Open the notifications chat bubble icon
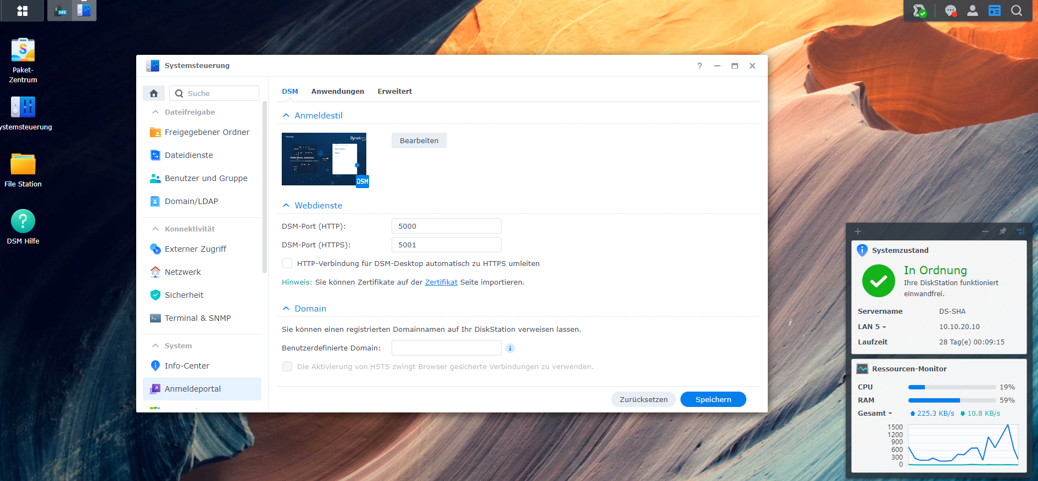The width and height of the screenshot is (1038, 481). pyautogui.click(x=951, y=10)
